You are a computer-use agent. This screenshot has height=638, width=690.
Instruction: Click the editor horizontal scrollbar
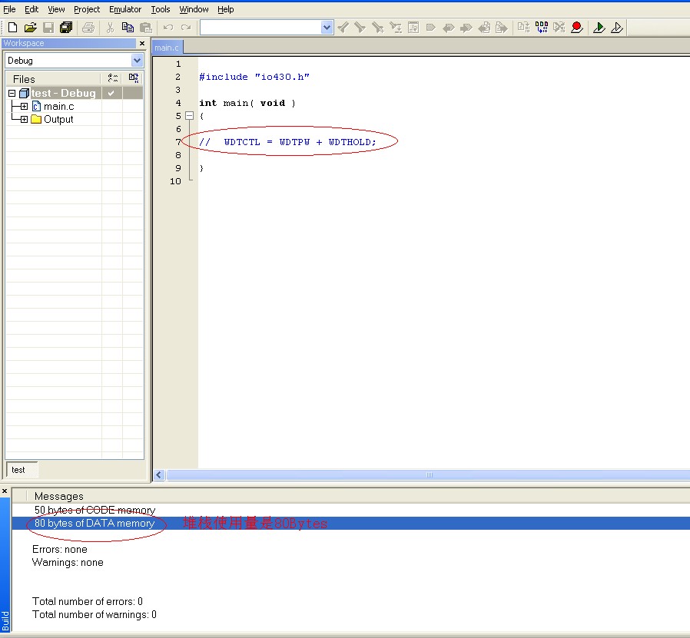(429, 475)
